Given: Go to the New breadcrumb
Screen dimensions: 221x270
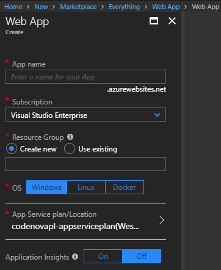Looking at the screenshot, I should pyautogui.click(x=41, y=7).
